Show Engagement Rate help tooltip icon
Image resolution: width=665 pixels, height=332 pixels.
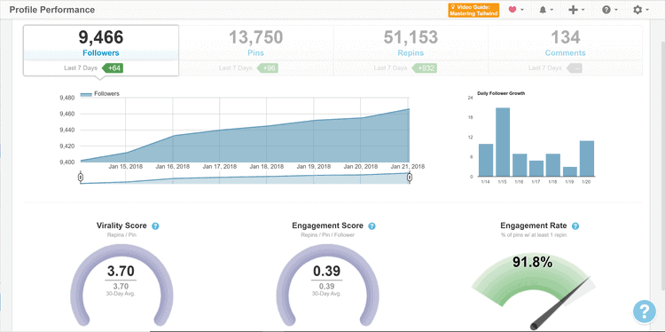(575, 225)
